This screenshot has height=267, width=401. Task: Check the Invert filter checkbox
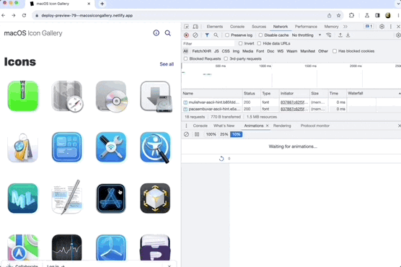click(240, 43)
